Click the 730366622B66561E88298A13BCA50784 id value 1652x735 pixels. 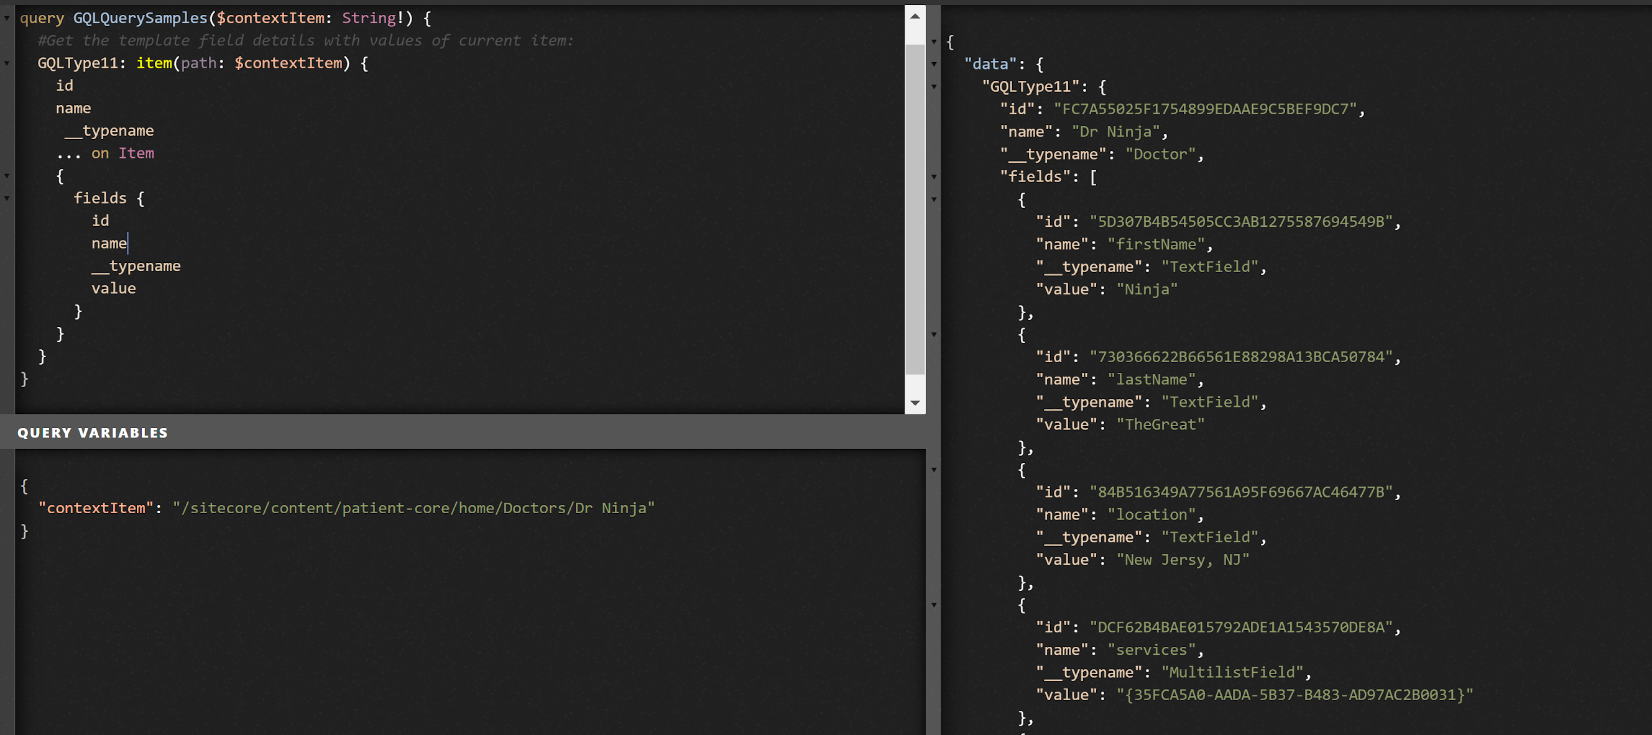tap(1242, 357)
